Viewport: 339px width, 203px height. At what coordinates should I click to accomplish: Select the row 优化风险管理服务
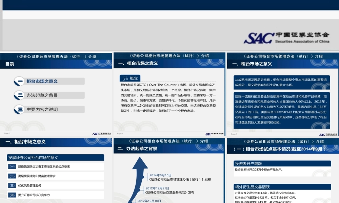pos(55,185)
